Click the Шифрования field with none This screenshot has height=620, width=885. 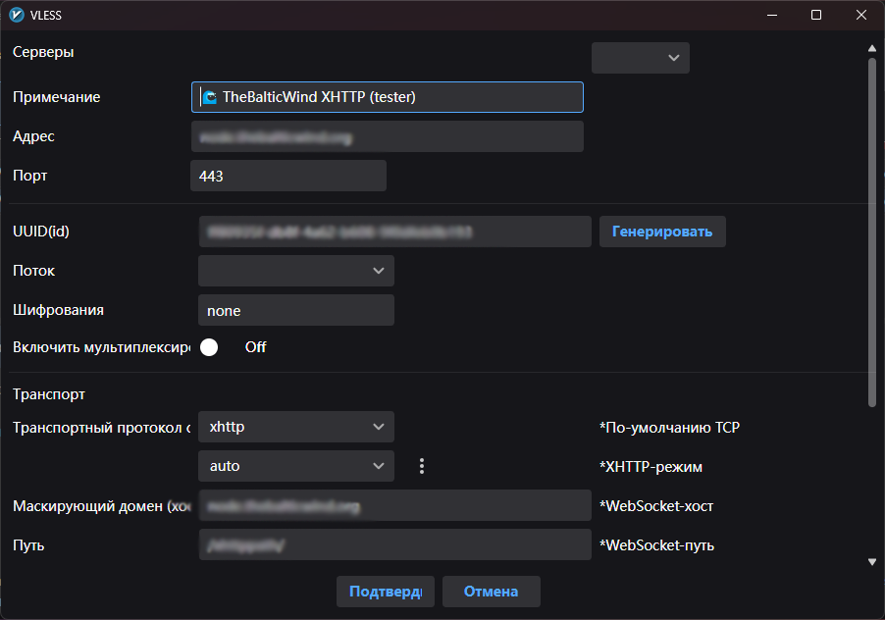(295, 310)
